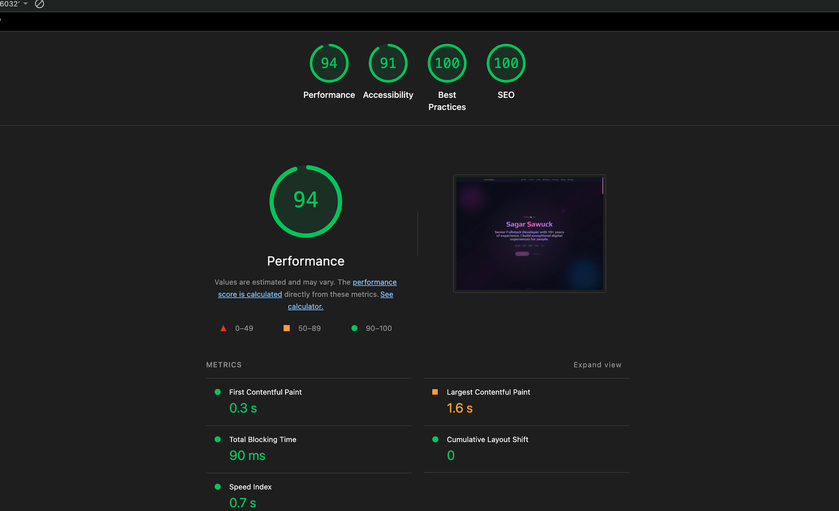Expand the First Contentful Paint metric
Viewport: 839px width, 511px height.
click(x=265, y=392)
